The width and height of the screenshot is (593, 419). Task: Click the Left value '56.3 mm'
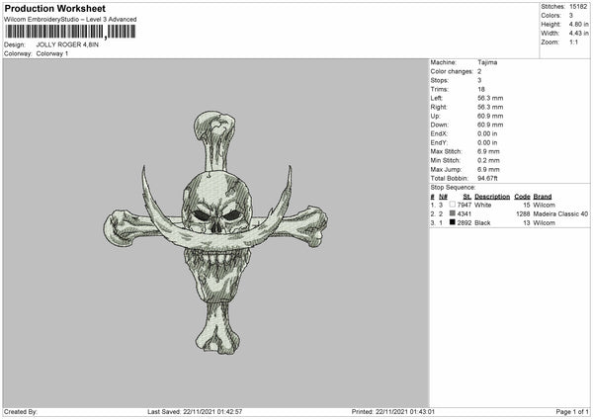[490, 98]
